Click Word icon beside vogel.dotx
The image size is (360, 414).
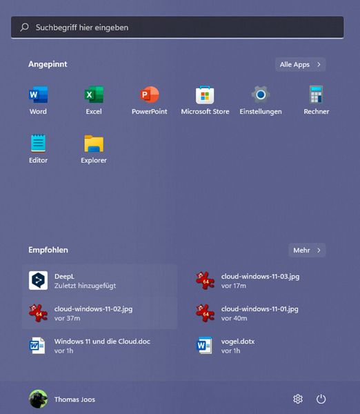click(x=205, y=346)
